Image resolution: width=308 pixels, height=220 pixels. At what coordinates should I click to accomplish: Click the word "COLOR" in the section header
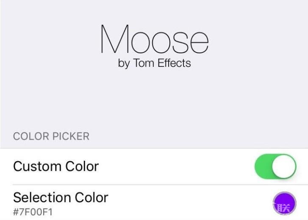click(31, 137)
